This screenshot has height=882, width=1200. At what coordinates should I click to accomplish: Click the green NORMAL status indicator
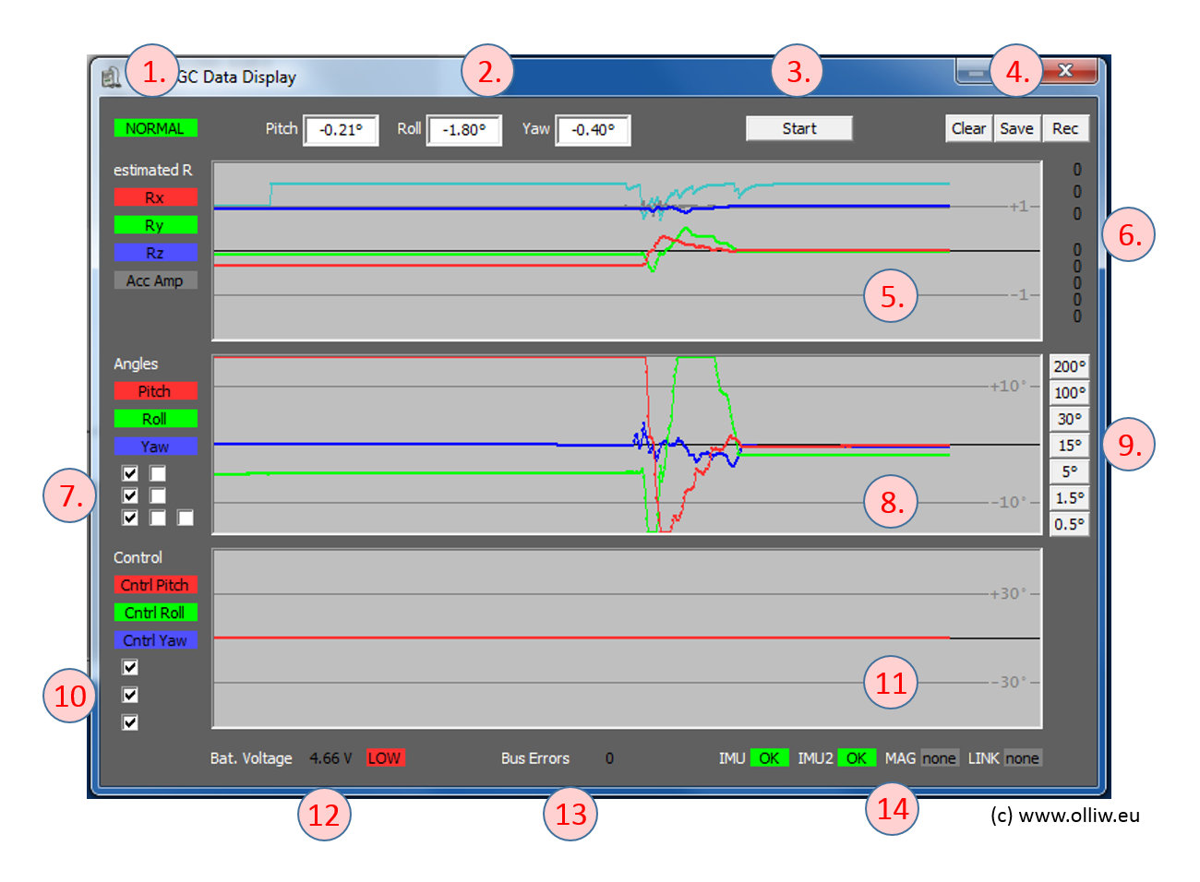[x=155, y=128]
